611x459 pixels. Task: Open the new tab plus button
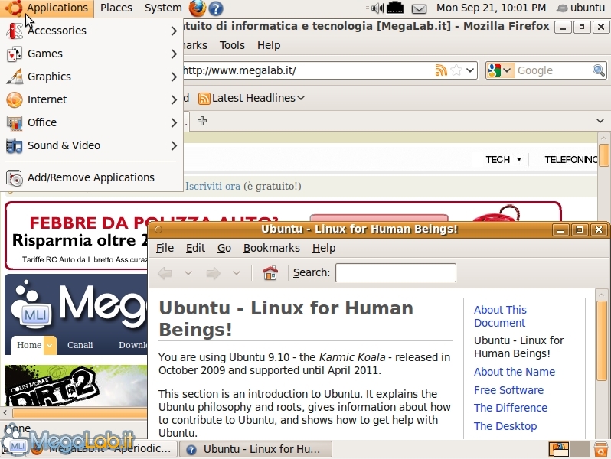[x=202, y=121]
